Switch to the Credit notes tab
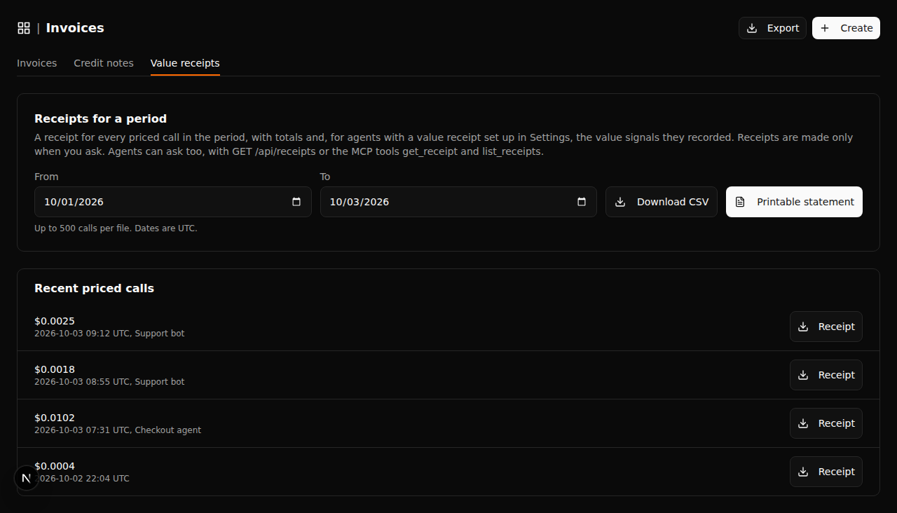 click(104, 63)
